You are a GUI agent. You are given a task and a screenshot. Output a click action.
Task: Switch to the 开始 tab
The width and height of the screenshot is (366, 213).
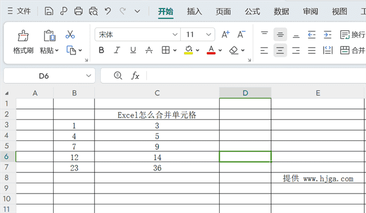[165, 11]
